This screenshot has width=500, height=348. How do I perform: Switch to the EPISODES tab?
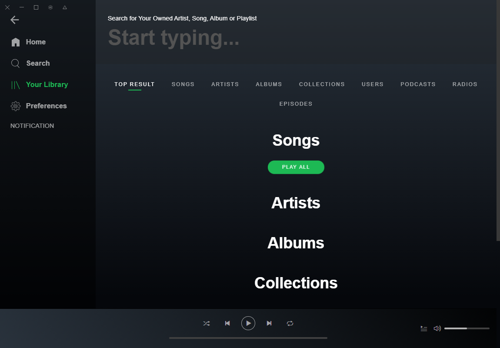pos(296,104)
